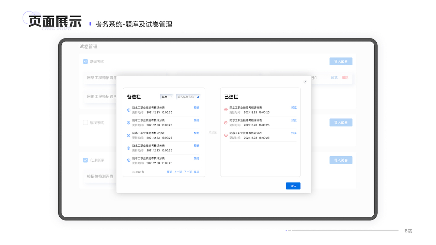Click 导入试卷 in 编程考试 section
The width and height of the screenshot is (436, 245).
[x=341, y=122]
